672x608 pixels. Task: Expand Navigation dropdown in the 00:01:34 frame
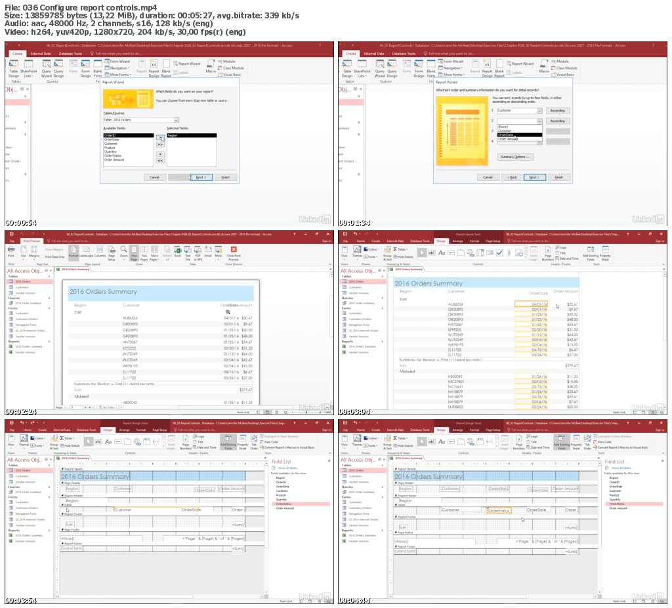coord(451,68)
